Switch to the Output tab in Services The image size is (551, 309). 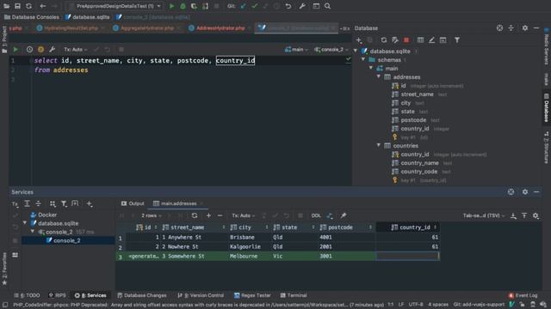tap(133, 203)
